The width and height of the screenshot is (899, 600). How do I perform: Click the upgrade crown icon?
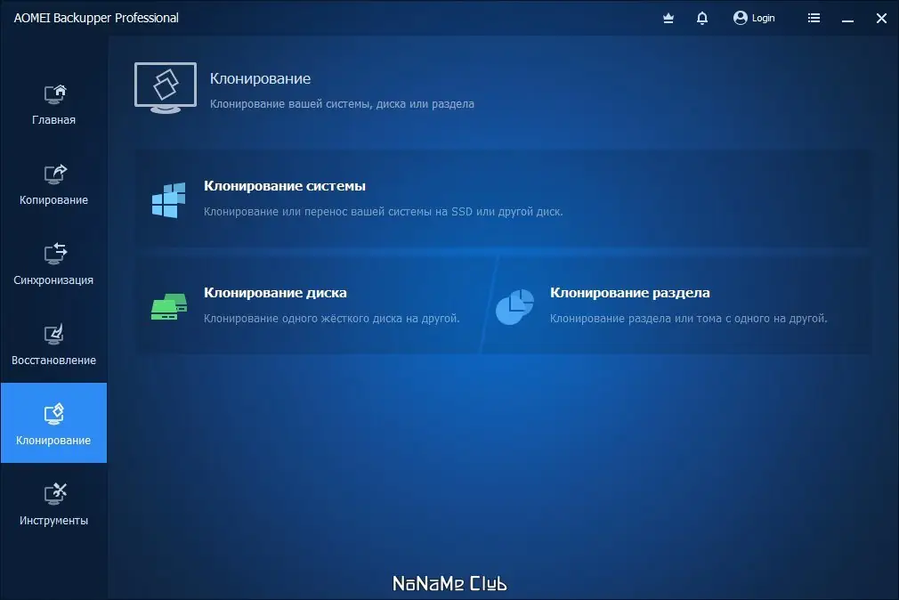click(668, 17)
